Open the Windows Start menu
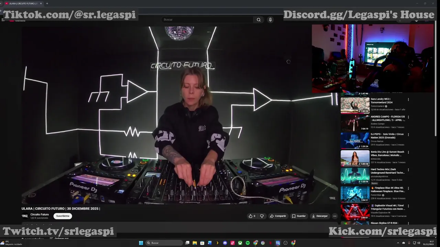440x247 pixels. click(141, 243)
